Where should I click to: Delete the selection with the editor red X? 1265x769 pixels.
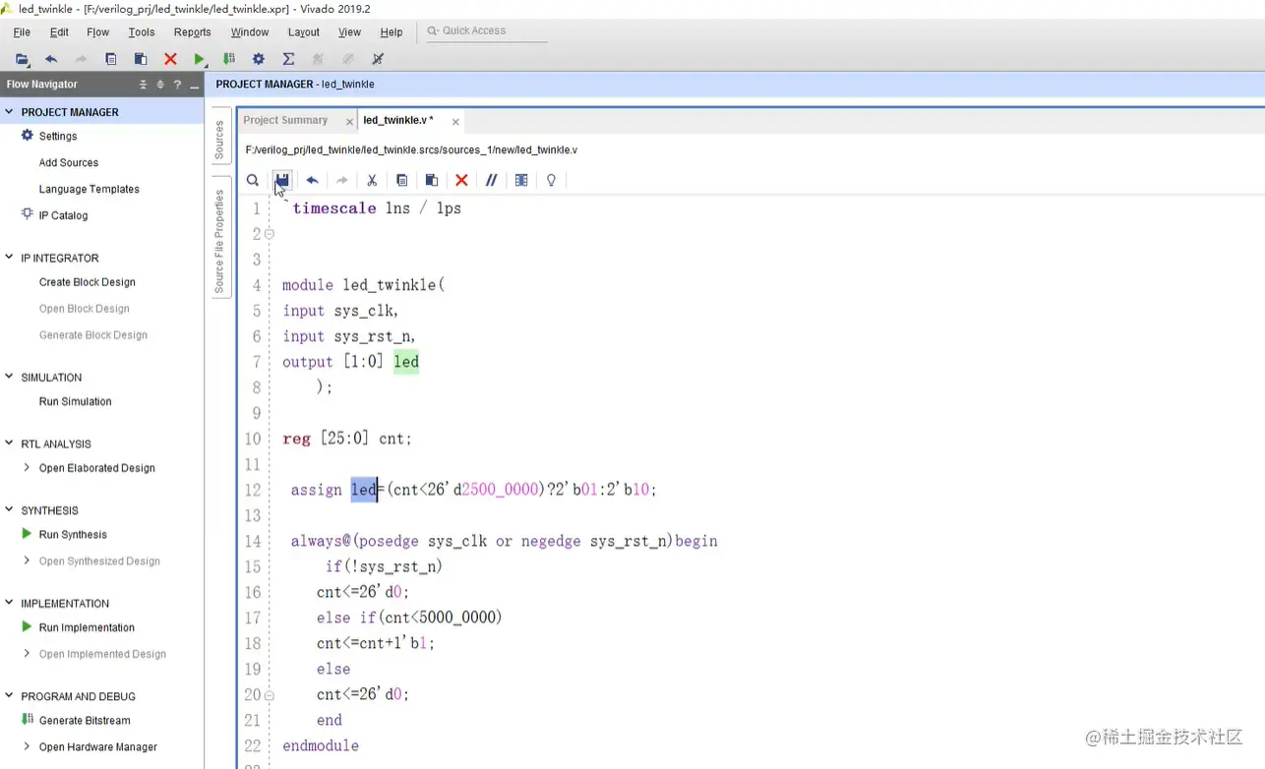(461, 180)
